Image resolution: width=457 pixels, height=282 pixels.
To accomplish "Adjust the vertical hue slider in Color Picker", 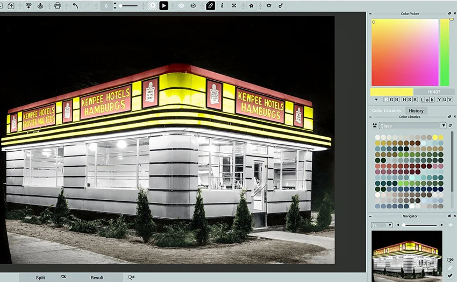I will click(x=445, y=53).
